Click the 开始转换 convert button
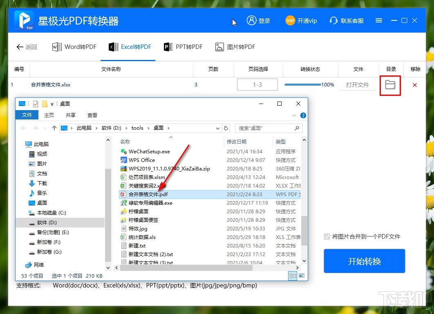The image size is (434, 314). (x=364, y=261)
